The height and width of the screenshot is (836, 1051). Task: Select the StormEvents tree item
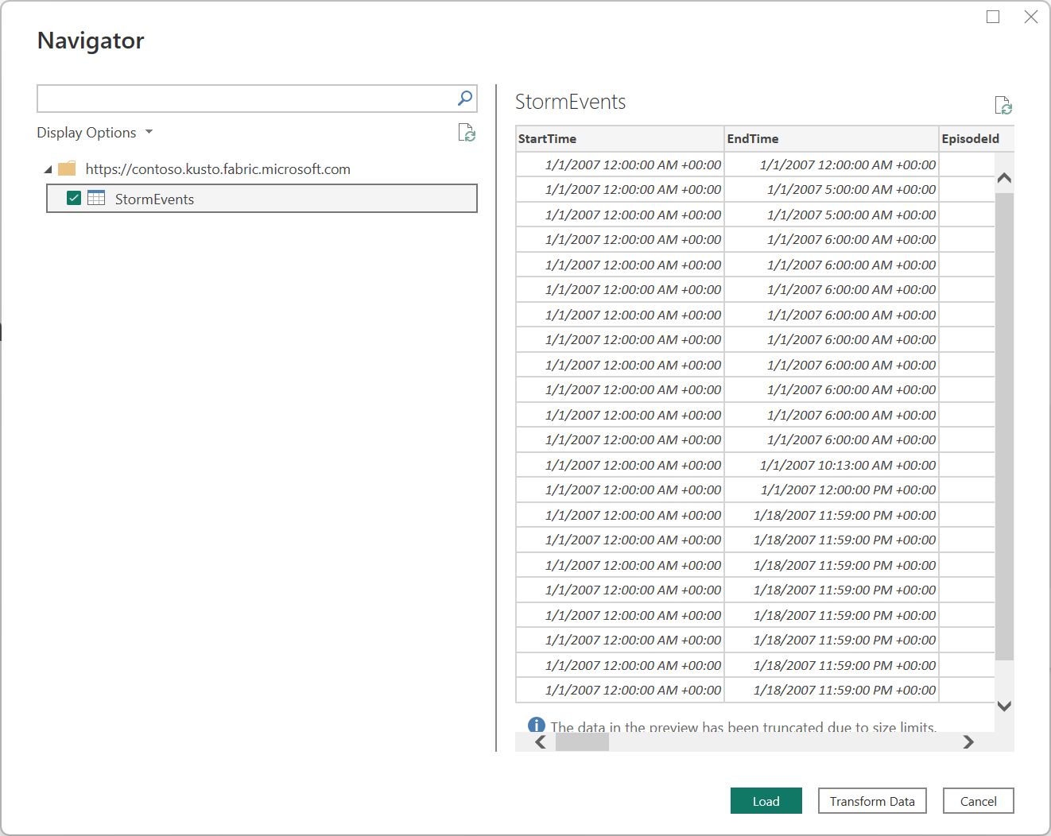(x=154, y=198)
